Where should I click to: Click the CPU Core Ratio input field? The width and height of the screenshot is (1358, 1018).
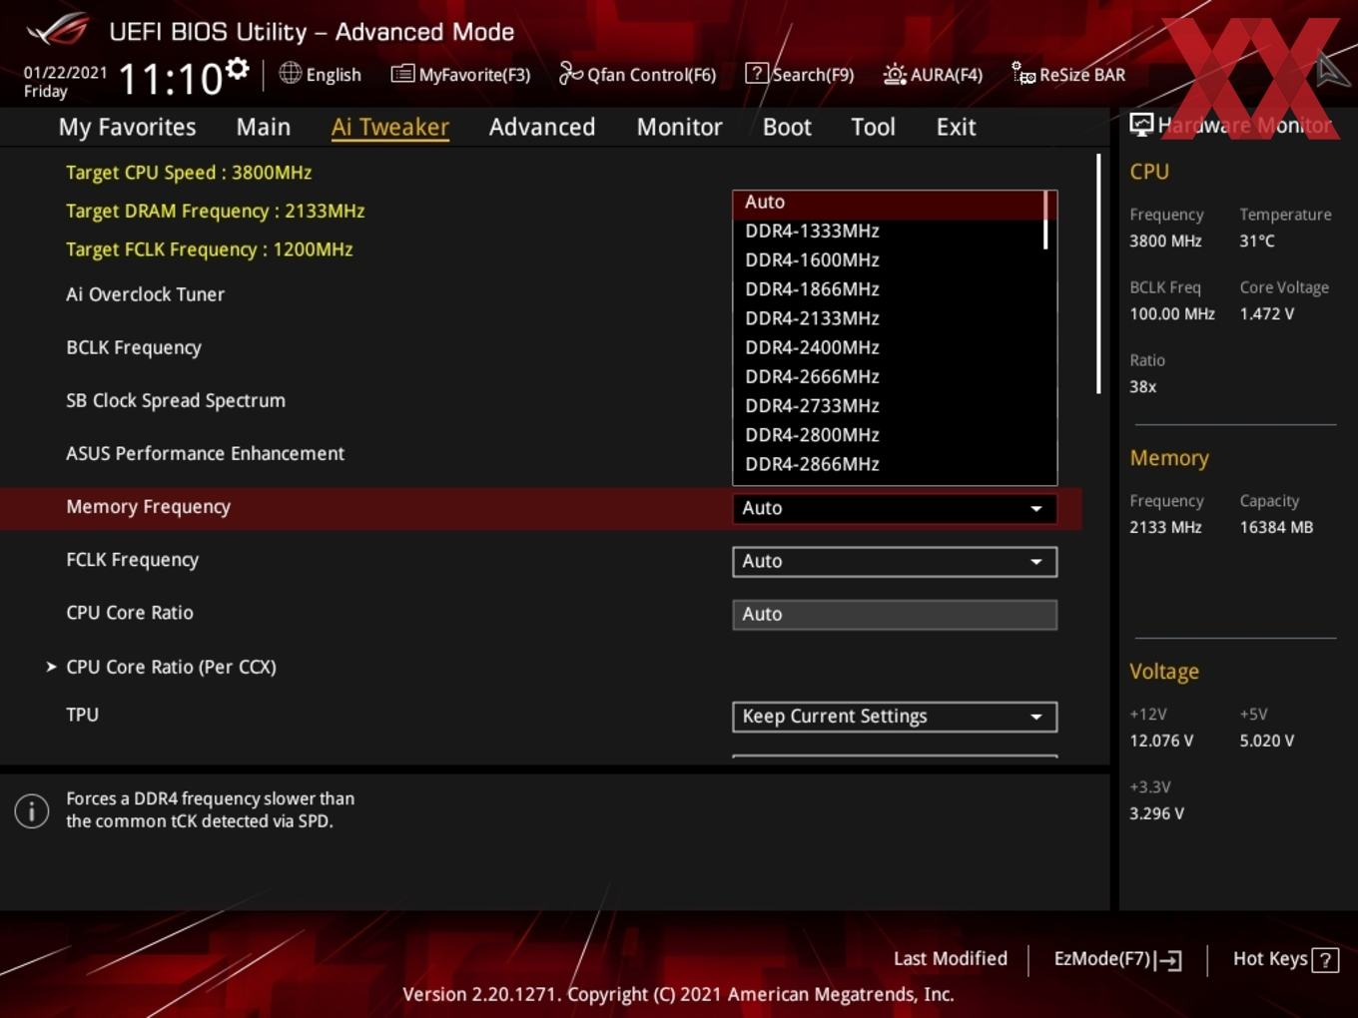[x=895, y=614]
